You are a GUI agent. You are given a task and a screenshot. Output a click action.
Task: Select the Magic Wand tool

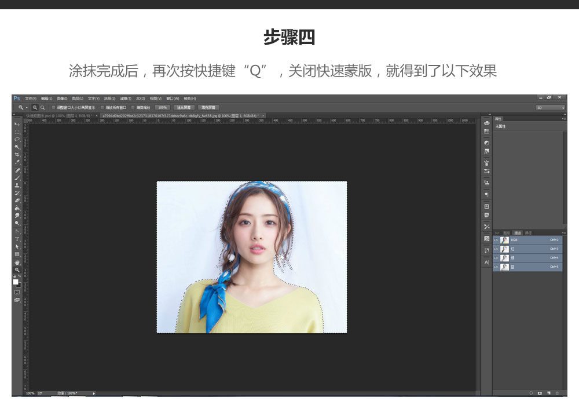point(17,147)
